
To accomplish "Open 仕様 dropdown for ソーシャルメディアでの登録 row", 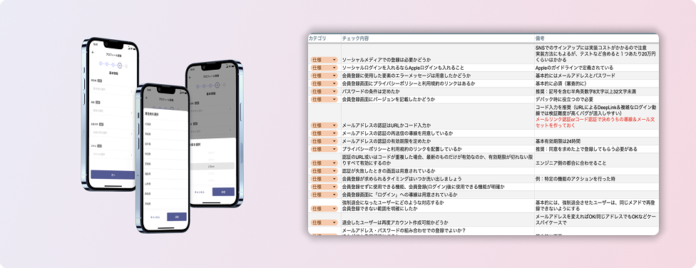I will click(x=324, y=59).
